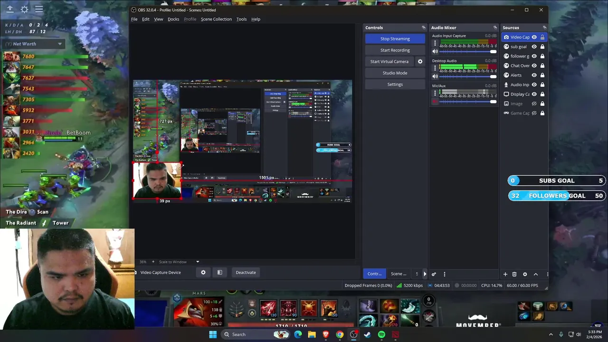Show hidden system tray icons

pyautogui.click(x=551, y=334)
